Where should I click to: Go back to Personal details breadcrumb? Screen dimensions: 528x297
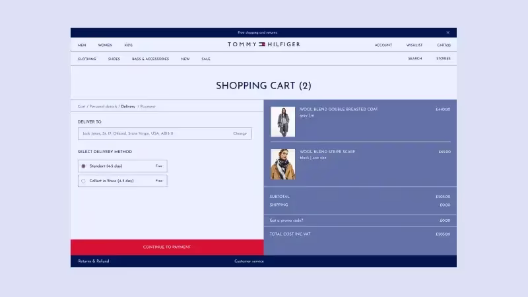tap(104, 106)
